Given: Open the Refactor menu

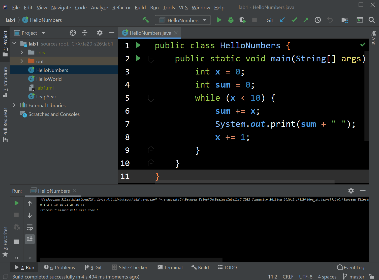Looking at the screenshot, I should coord(121,8).
